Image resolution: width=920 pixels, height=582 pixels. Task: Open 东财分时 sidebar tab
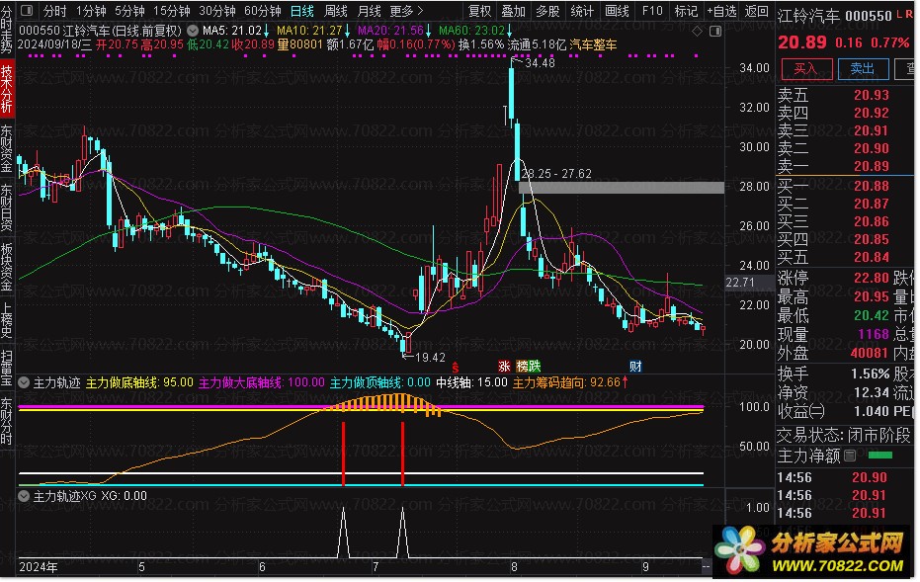pyautogui.click(x=7, y=421)
